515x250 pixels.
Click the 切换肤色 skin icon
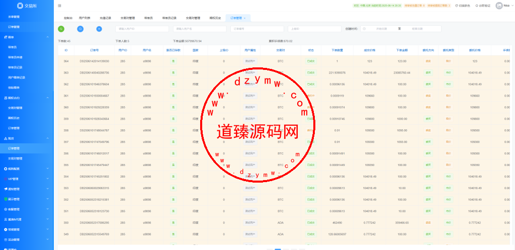coord(456,6)
